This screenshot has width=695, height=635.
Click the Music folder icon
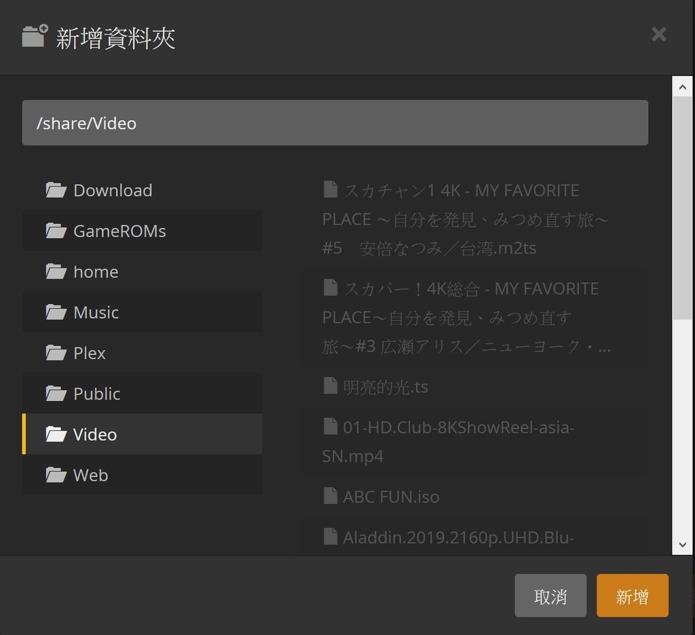[x=56, y=312]
